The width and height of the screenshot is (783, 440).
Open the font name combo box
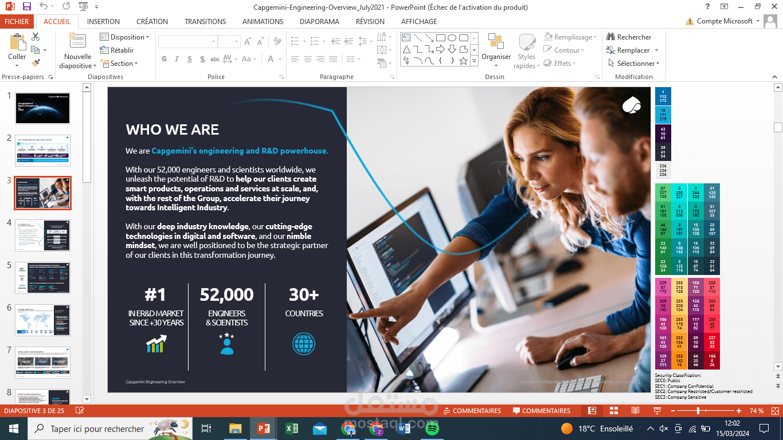click(188, 42)
